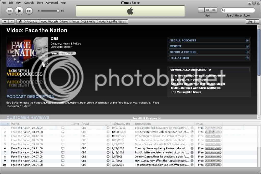Image resolution: width=261 pixels, height=174 pixels.
Task: Click the low volume speaker icon
Action: click(x=39, y=11)
